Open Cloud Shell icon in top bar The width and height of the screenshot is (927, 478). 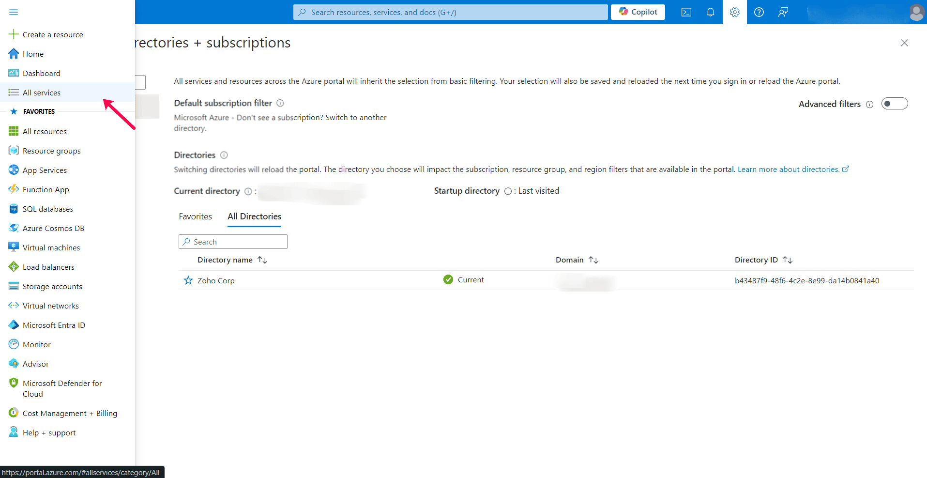pyautogui.click(x=686, y=12)
